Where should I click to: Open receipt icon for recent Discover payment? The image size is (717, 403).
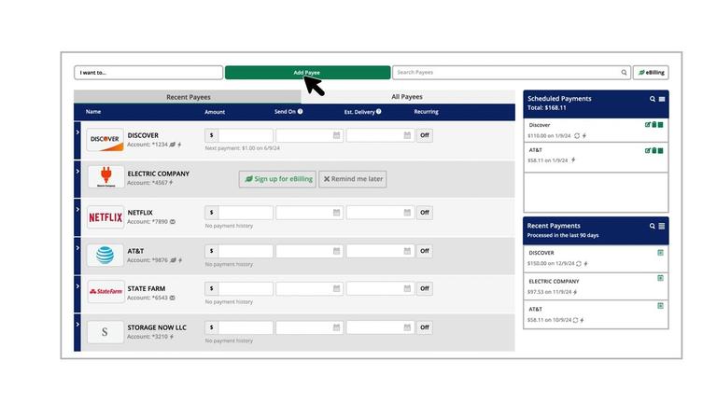tap(660, 252)
